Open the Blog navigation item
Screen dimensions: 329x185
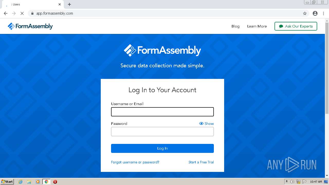235,26
